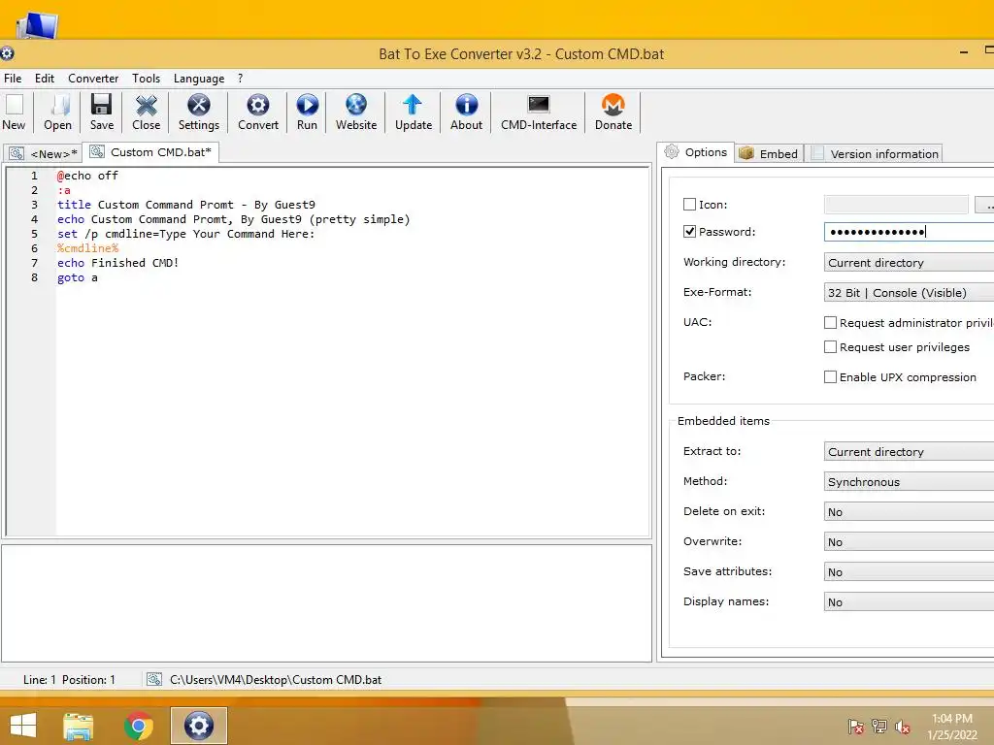Click 'Line: 1 Position: 1' status text
This screenshot has height=745, width=994.
click(69, 680)
